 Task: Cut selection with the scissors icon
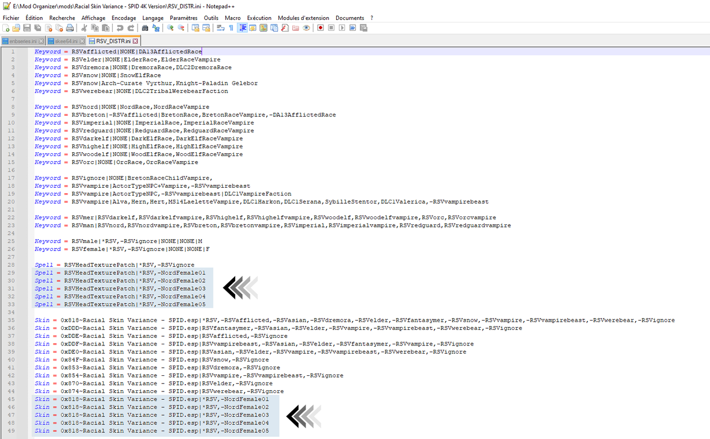(x=84, y=28)
